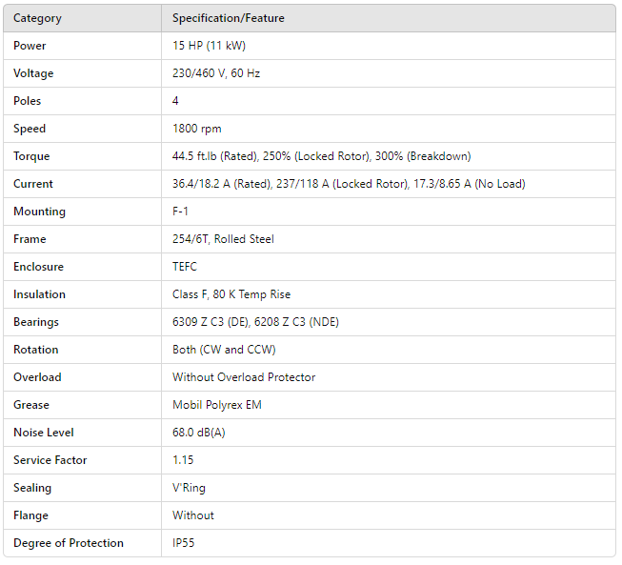Select the Service Factor row label
This screenshot has height=565, width=622.
point(50,460)
